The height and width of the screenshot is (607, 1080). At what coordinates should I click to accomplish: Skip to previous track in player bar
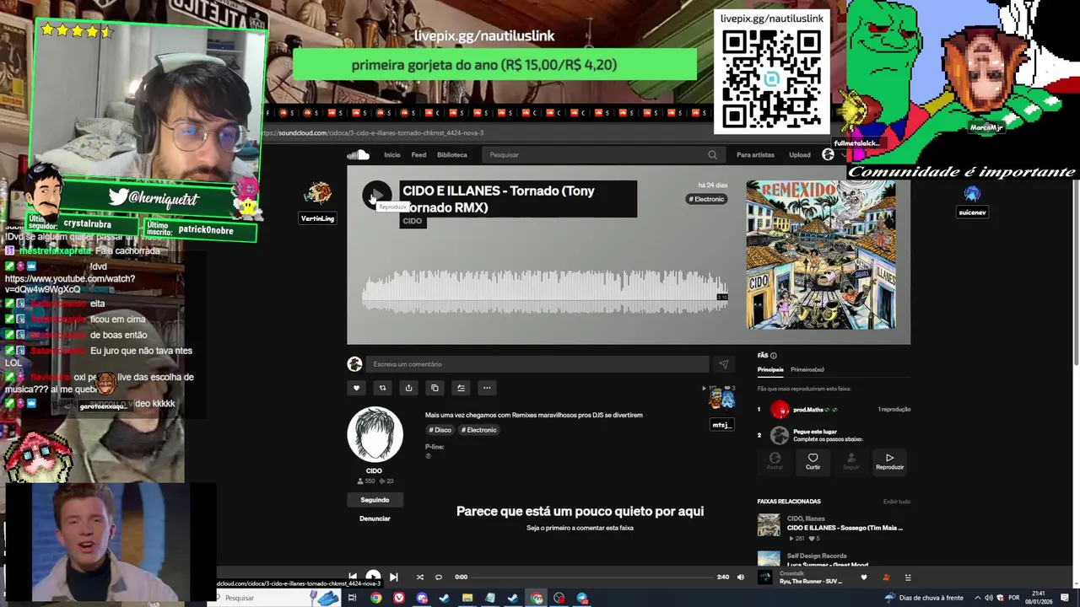coord(353,577)
